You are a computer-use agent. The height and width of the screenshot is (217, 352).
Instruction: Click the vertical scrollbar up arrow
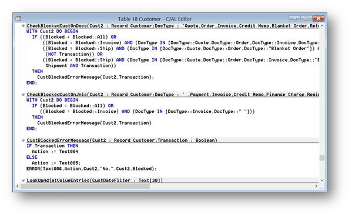(322, 26)
